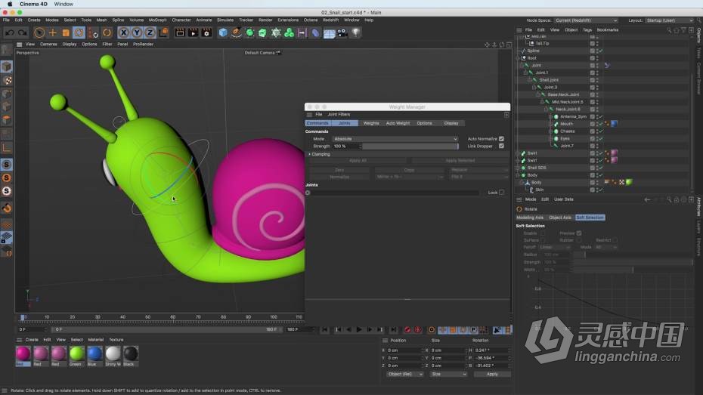Click Render View clapperboard icon
This screenshot has height=395, width=703.
coord(180,32)
